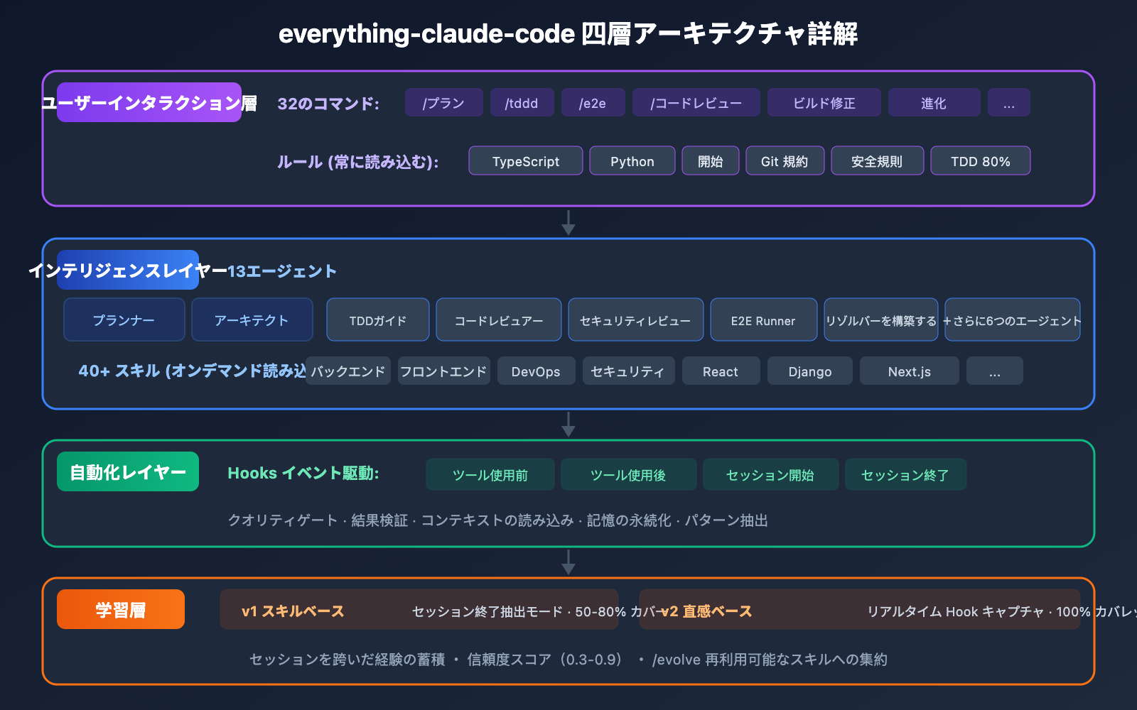Viewport: 1137px width, 710px height.
Task: Select the アーキテクト agent
Action: [252, 319]
